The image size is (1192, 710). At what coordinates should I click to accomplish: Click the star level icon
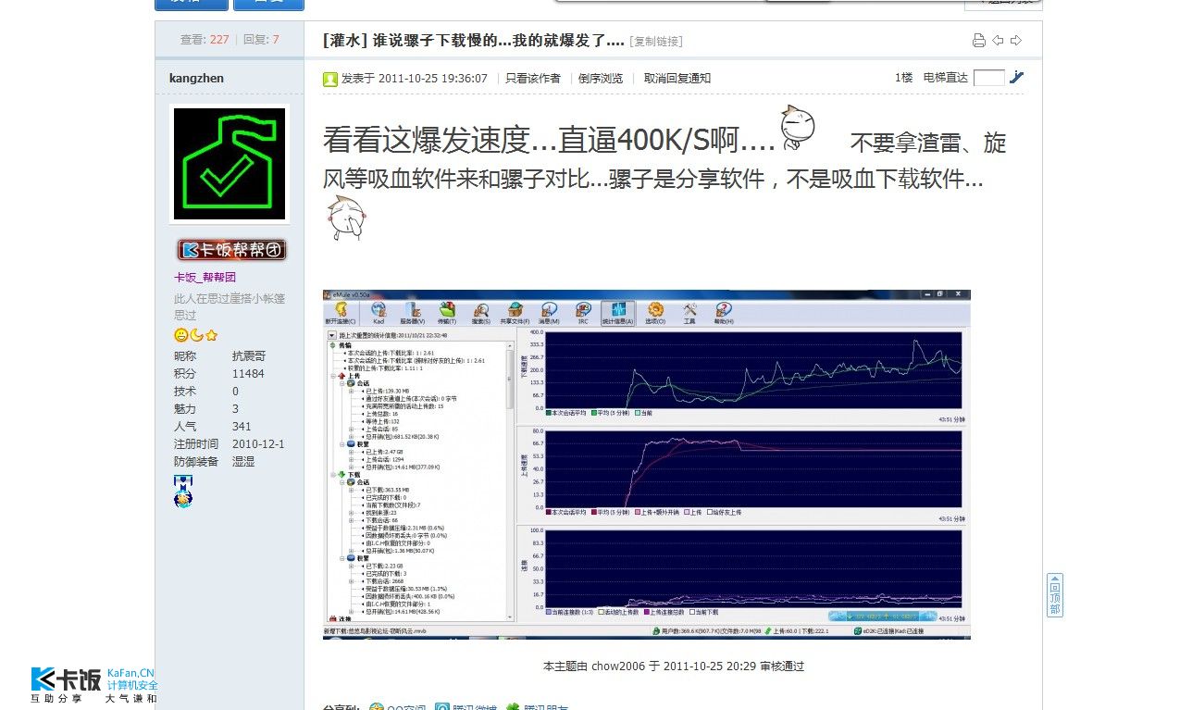[x=211, y=335]
